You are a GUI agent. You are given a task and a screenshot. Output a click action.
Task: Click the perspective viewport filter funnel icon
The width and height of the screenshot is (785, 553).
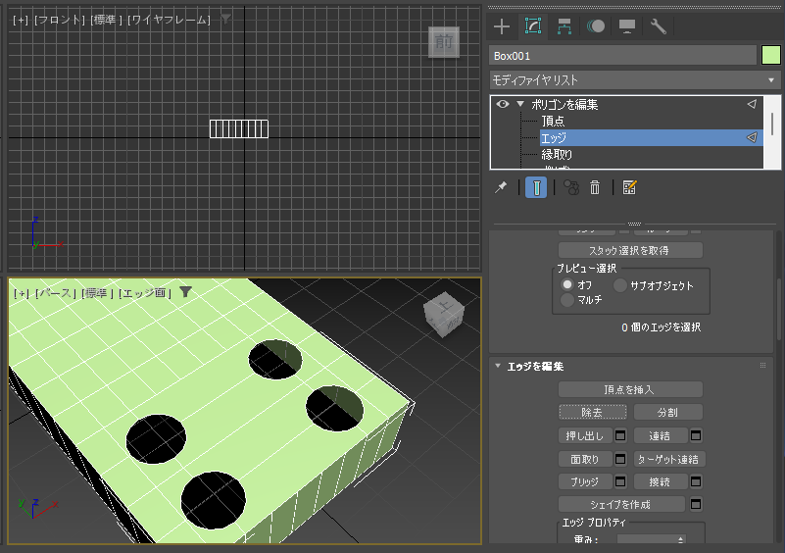186,292
